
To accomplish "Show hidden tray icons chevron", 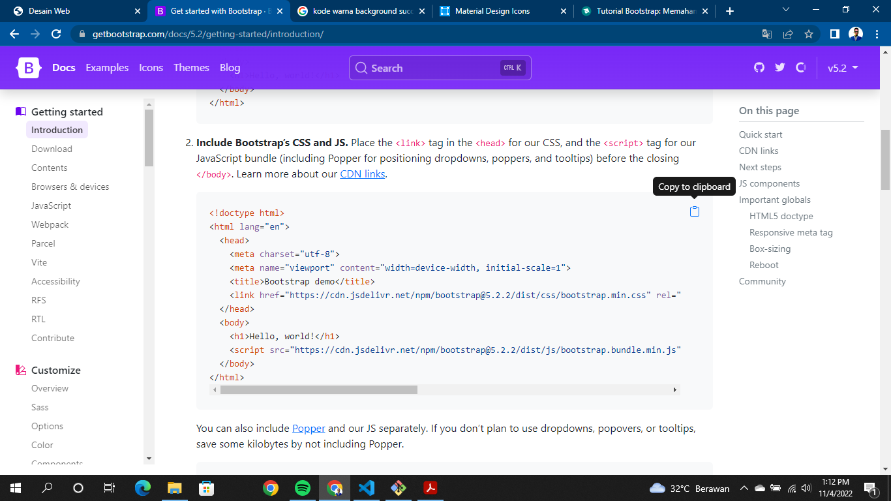I will (744, 488).
